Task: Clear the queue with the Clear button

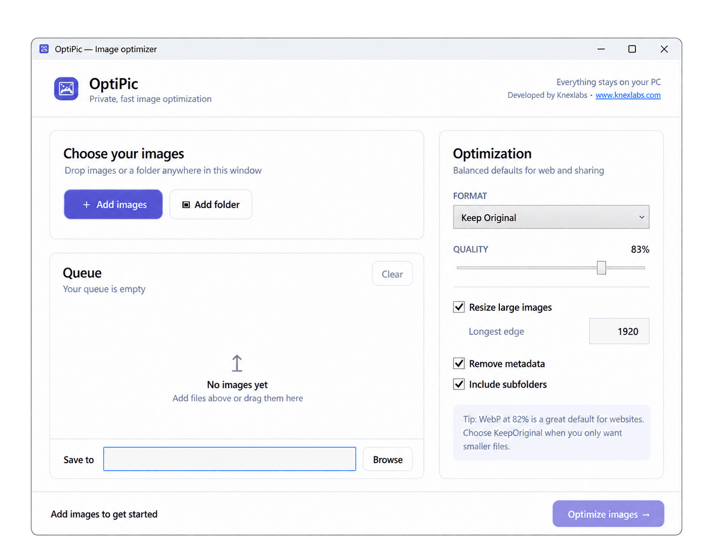Action: [392, 274]
